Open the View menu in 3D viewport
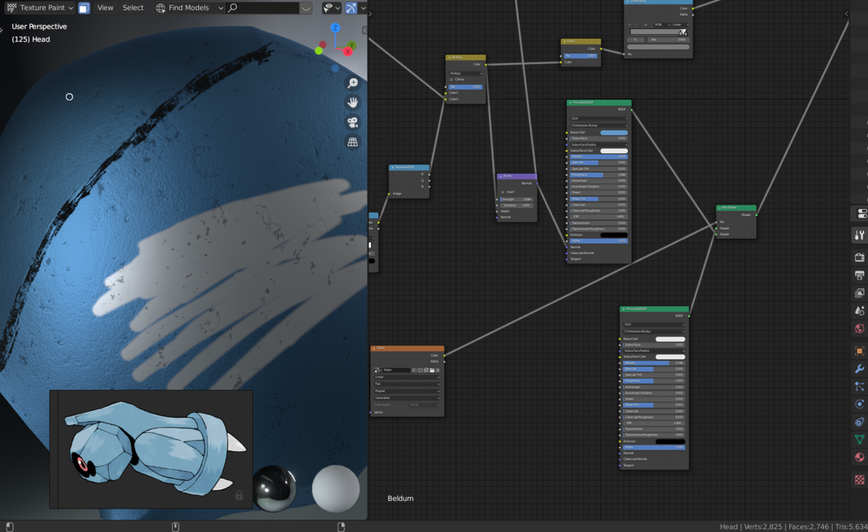This screenshot has width=868, height=532. 106,8
